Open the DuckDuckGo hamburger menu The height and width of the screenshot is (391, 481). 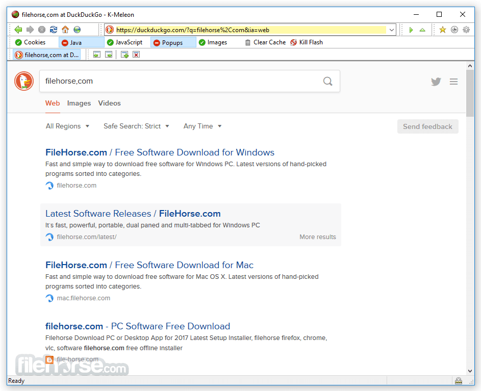pos(453,82)
